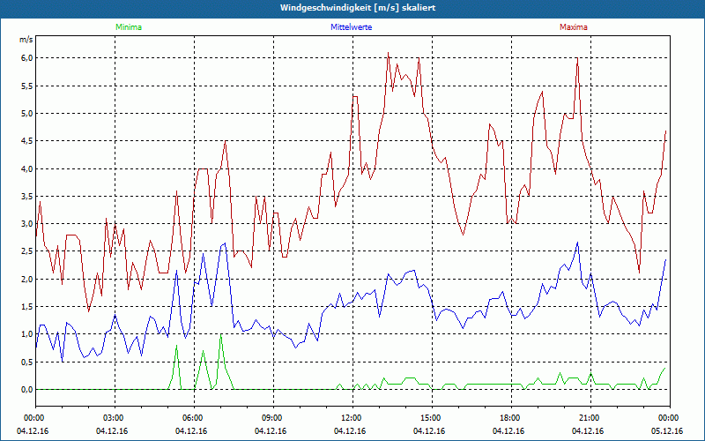Click the red Maxima legend label

coord(574,27)
